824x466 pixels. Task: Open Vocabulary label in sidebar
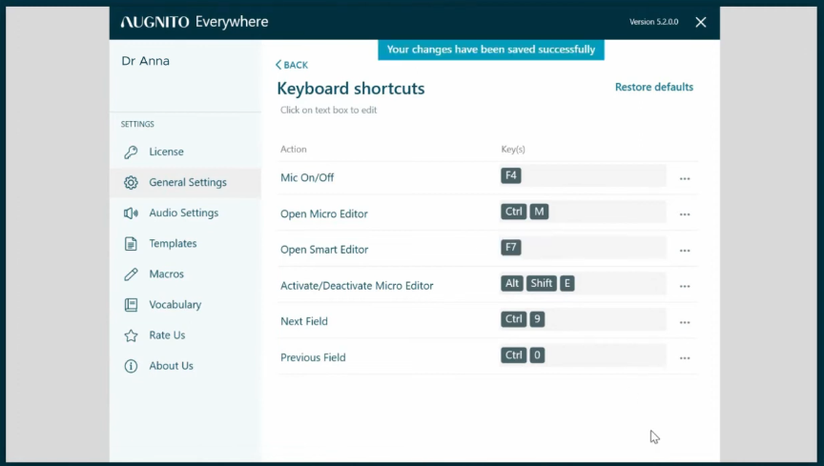click(175, 305)
